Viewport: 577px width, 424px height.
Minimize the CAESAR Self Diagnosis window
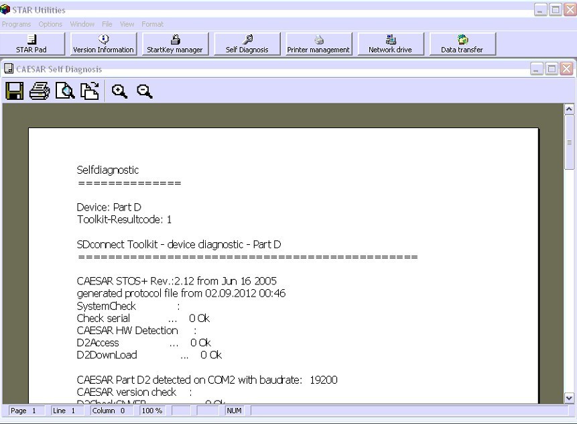(537, 69)
